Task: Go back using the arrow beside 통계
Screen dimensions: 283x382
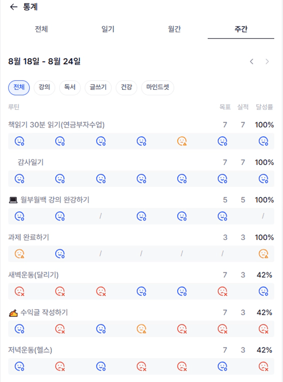Action: coord(14,7)
